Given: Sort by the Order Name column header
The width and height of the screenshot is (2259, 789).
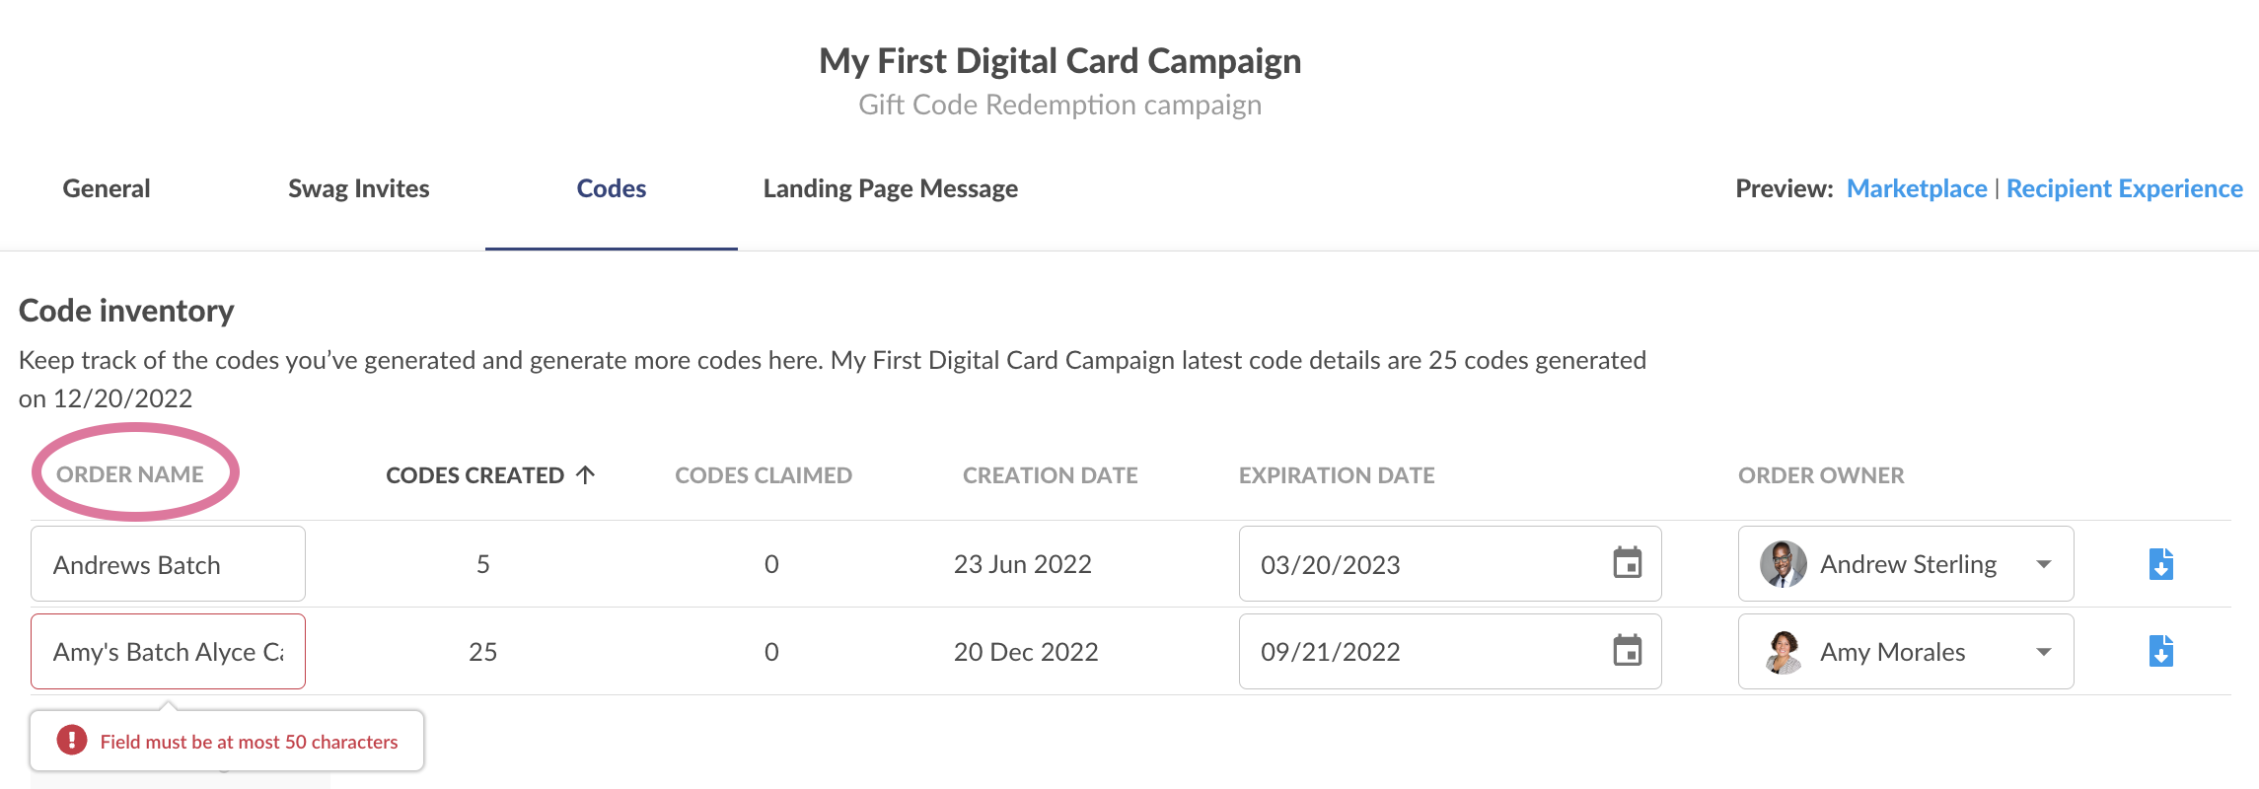Looking at the screenshot, I should click(x=130, y=474).
